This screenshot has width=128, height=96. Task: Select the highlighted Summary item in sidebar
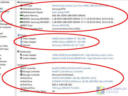[x=2, y=8]
